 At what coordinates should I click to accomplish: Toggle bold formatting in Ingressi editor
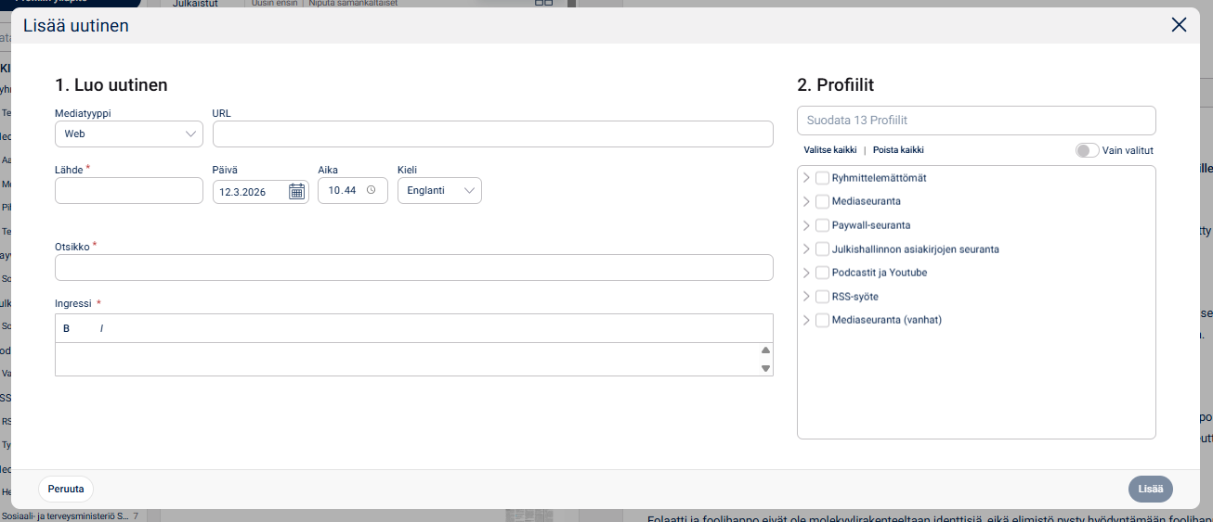pyautogui.click(x=67, y=328)
